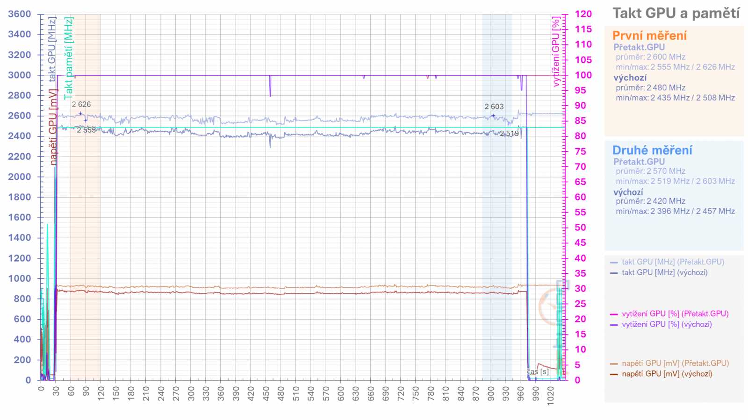Click the 'čas [s]' axis label
The image size is (748, 420).
(x=538, y=372)
